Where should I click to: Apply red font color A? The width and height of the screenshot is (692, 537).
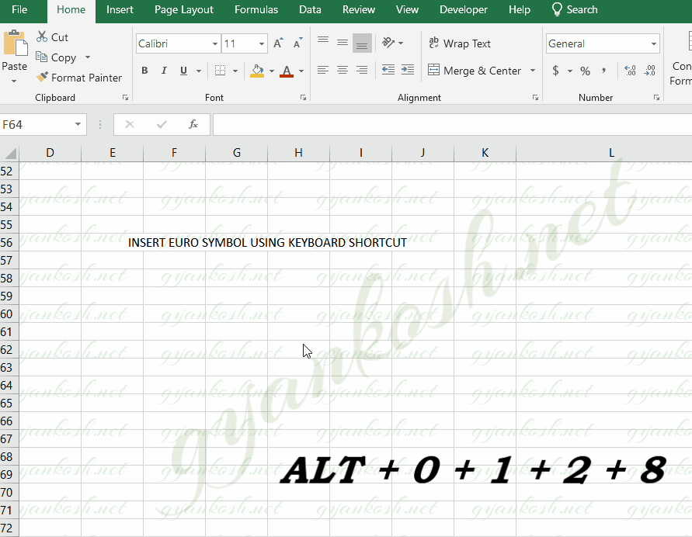coord(287,71)
